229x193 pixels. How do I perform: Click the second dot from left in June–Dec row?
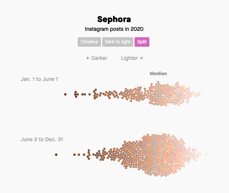click(x=75, y=155)
